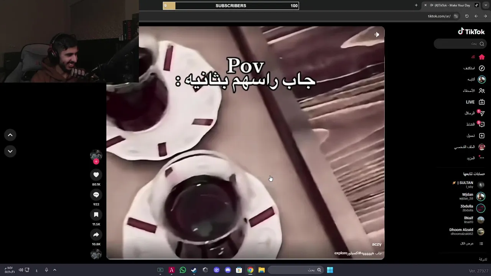491x276 pixels.
Task: Share the video (10.8K)
Action: pyautogui.click(x=96, y=235)
